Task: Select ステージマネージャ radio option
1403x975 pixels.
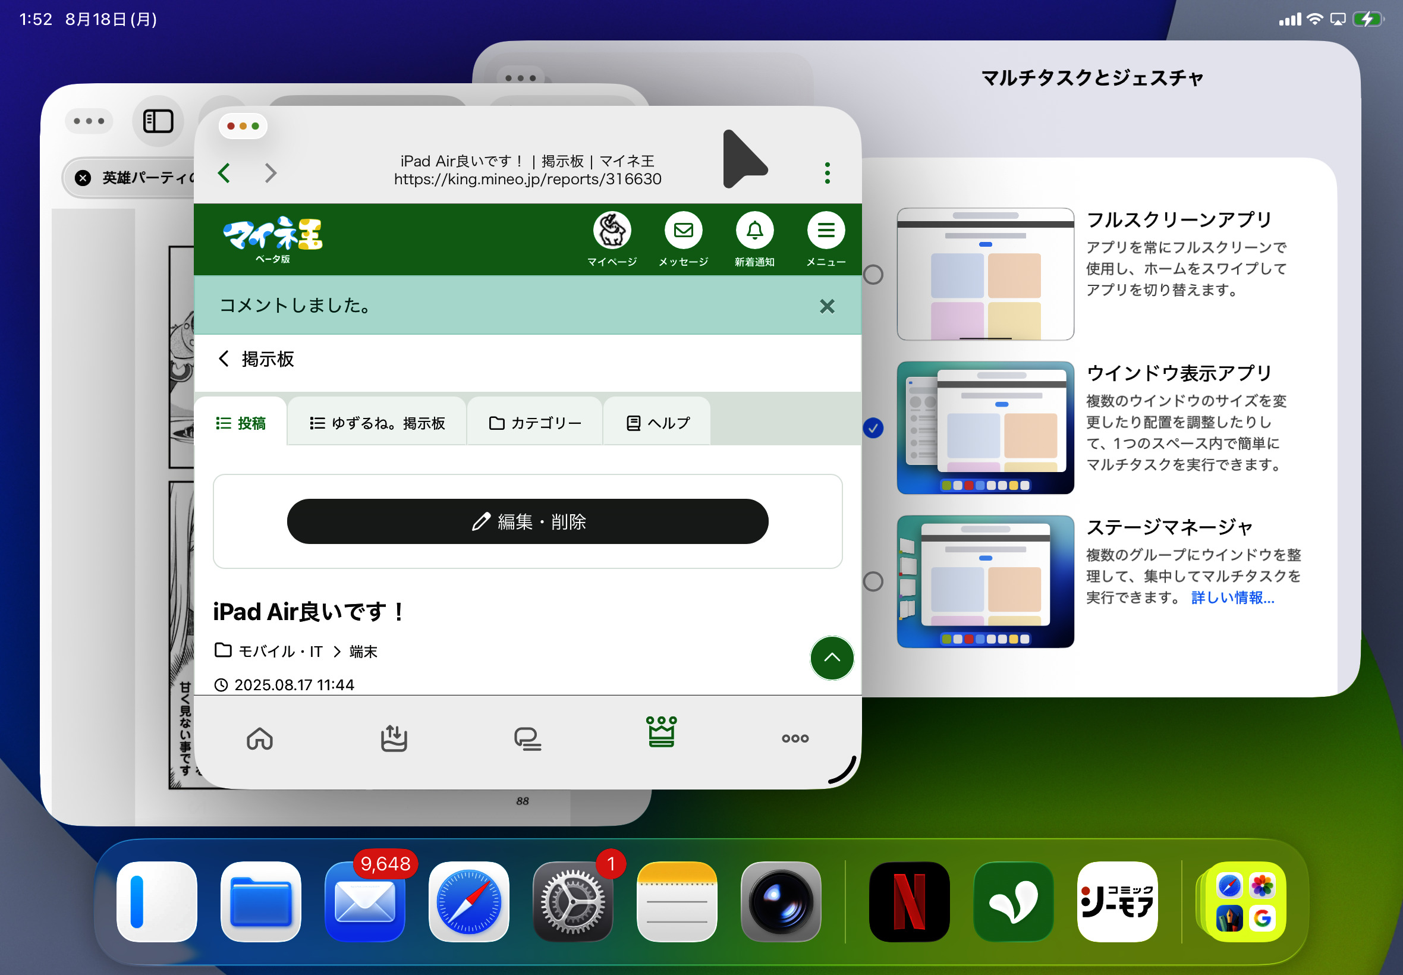Action: (x=873, y=581)
